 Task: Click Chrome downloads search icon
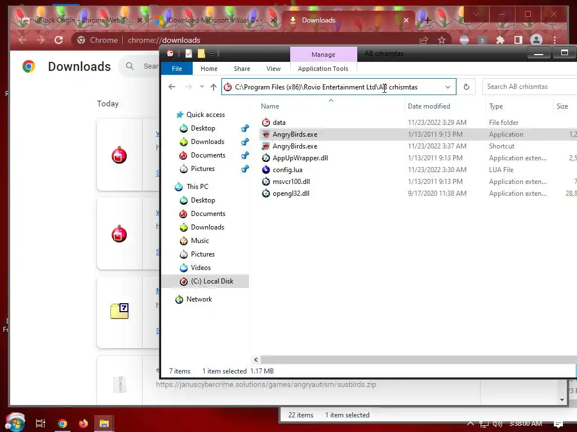[130, 66]
